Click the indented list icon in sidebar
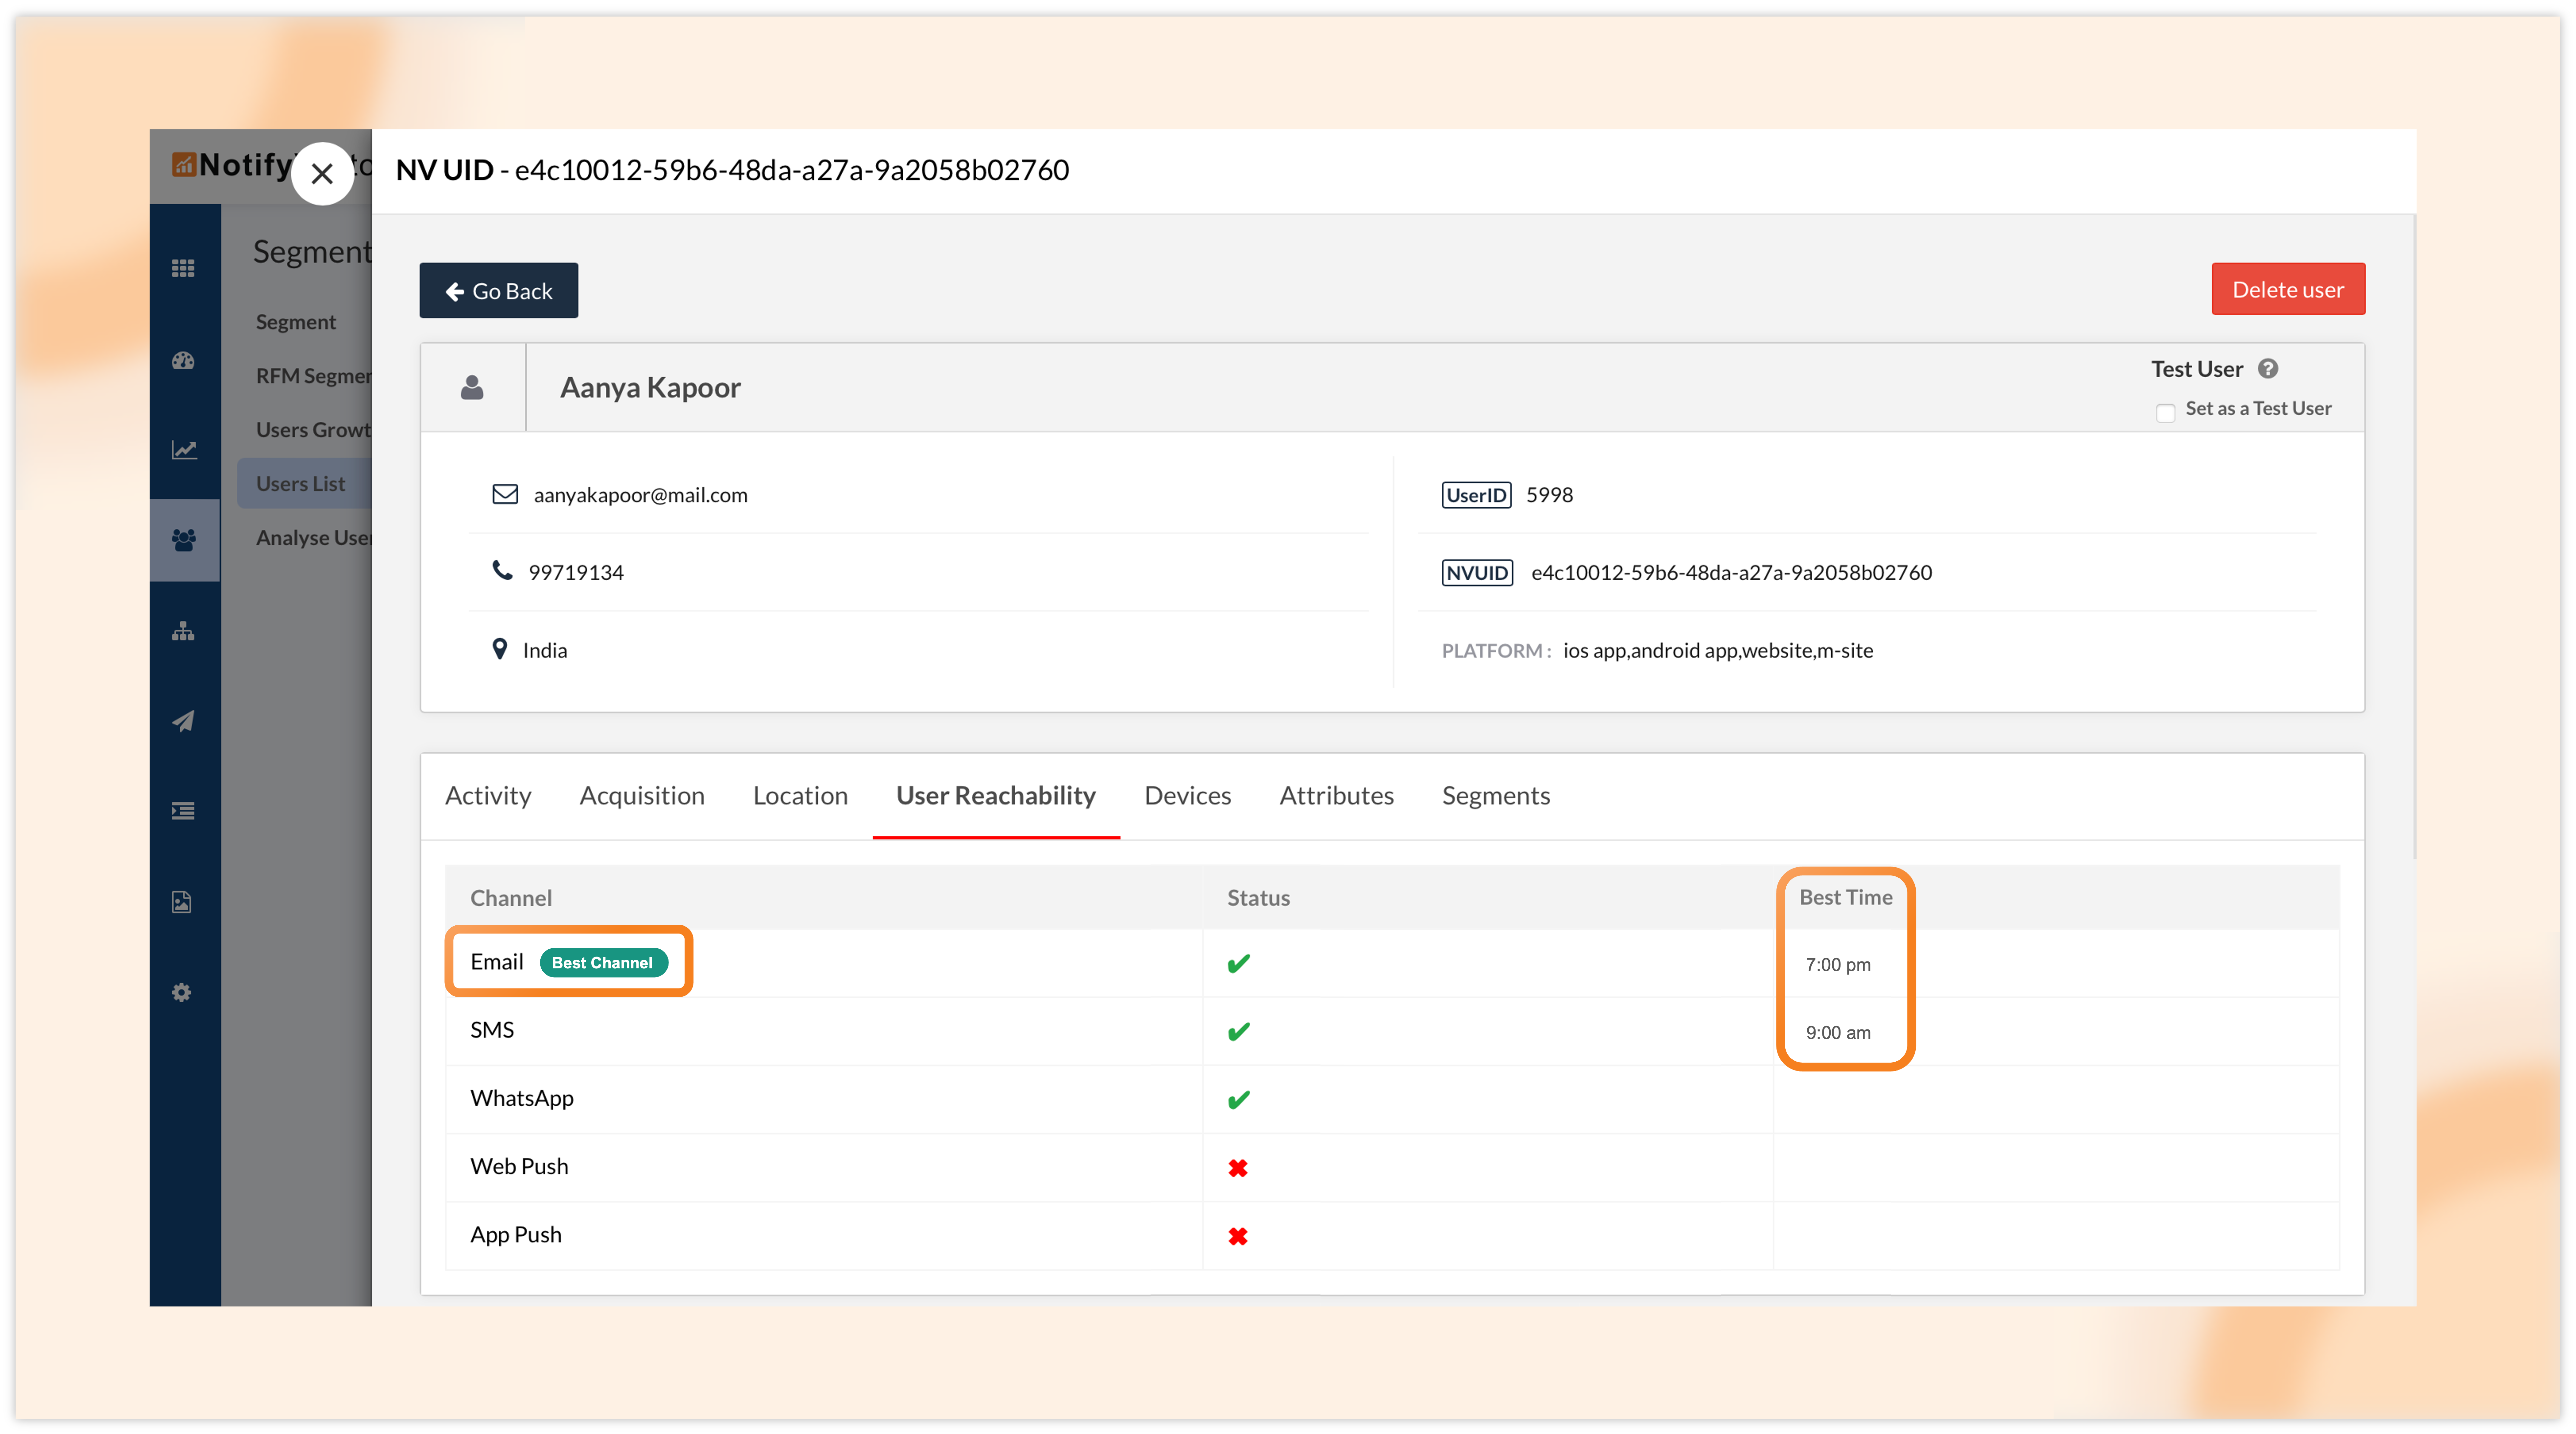 tap(183, 810)
